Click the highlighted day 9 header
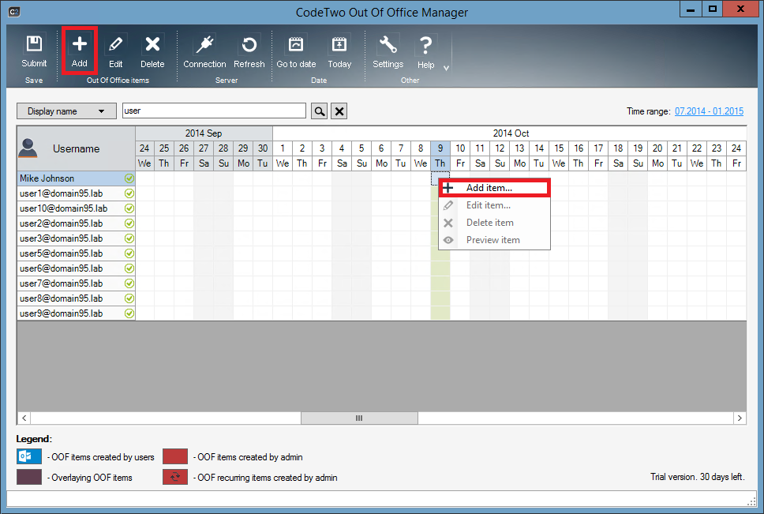Screen dimensions: 764x514 440,148
